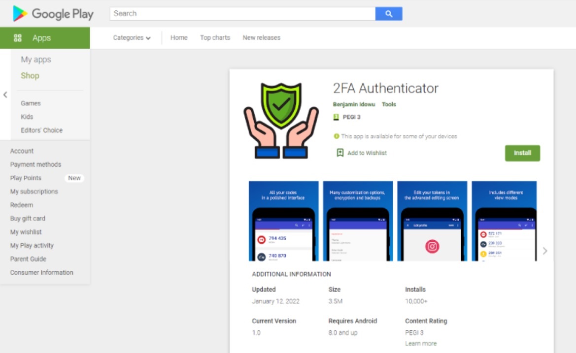This screenshot has height=353, width=576.
Task: Open the Benjamin Idowu developer link
Action: tap(354, 104)
